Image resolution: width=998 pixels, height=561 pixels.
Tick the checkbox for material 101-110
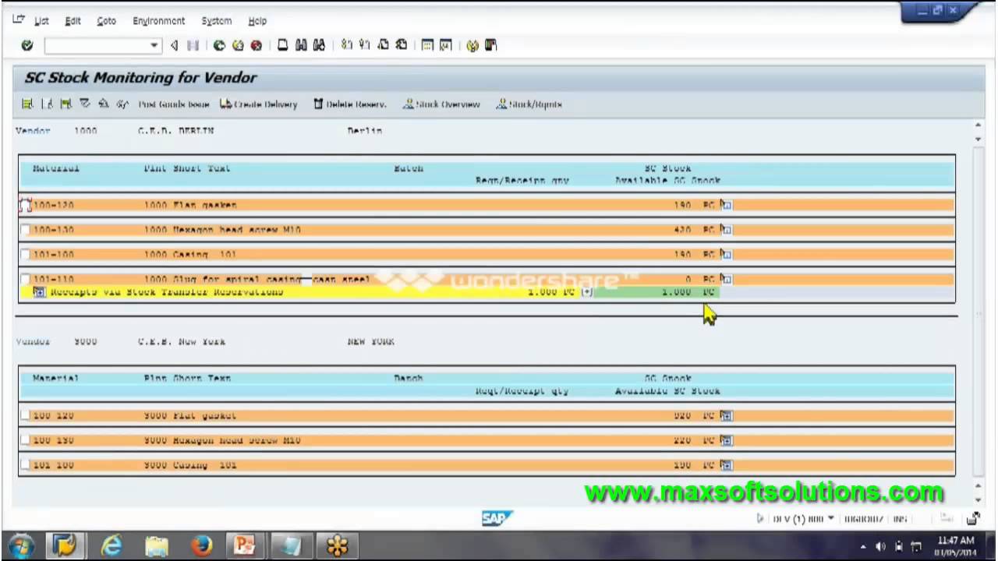[25, 278]
